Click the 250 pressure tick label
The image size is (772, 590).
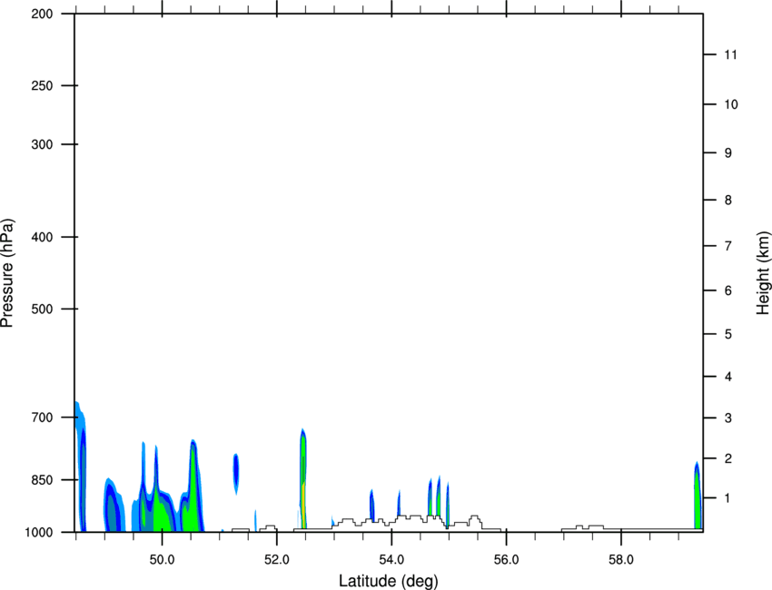(x=42, y=85)
